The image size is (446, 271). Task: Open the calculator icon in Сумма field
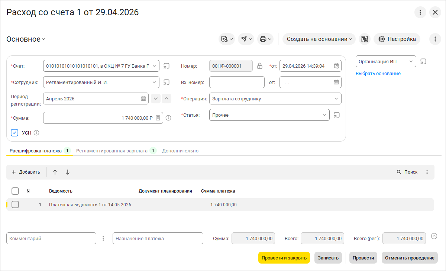click(158, 118)
